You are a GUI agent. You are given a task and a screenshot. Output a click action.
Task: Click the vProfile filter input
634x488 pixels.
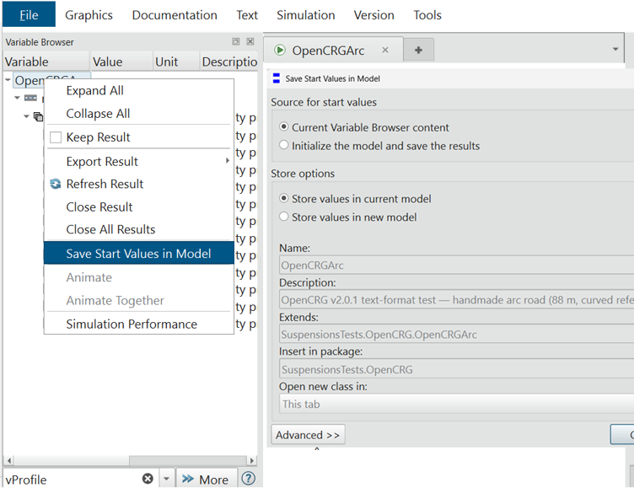click(x=73, y=479)
